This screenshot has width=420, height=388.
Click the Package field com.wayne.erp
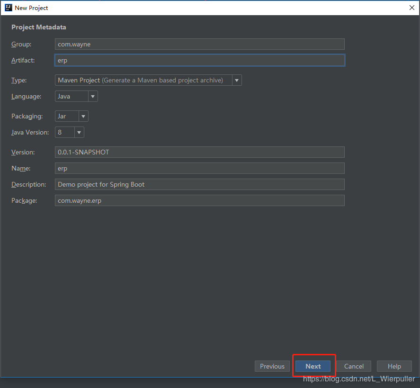[x=199, y=200]
